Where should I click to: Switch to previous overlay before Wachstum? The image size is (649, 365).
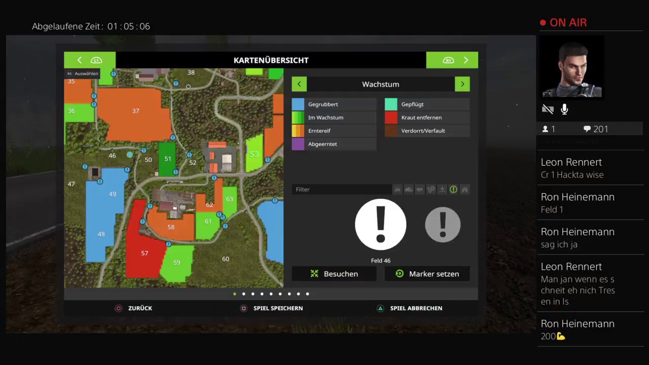pos(299,84)
